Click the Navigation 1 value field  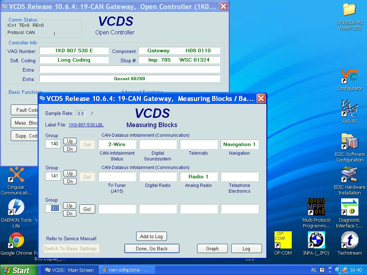click(239, 144)
